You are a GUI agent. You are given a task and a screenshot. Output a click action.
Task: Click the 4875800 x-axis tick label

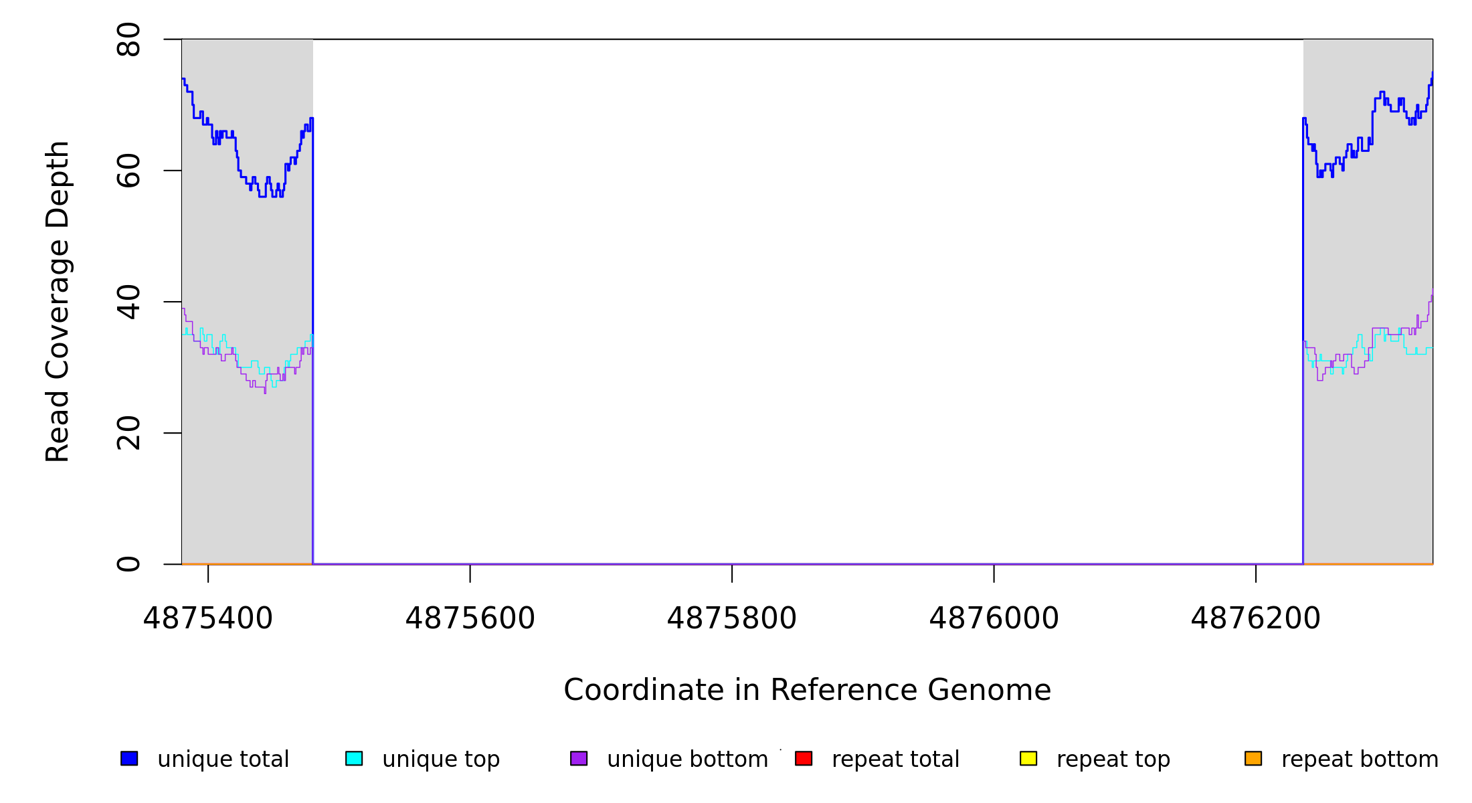tap(732, 618)
